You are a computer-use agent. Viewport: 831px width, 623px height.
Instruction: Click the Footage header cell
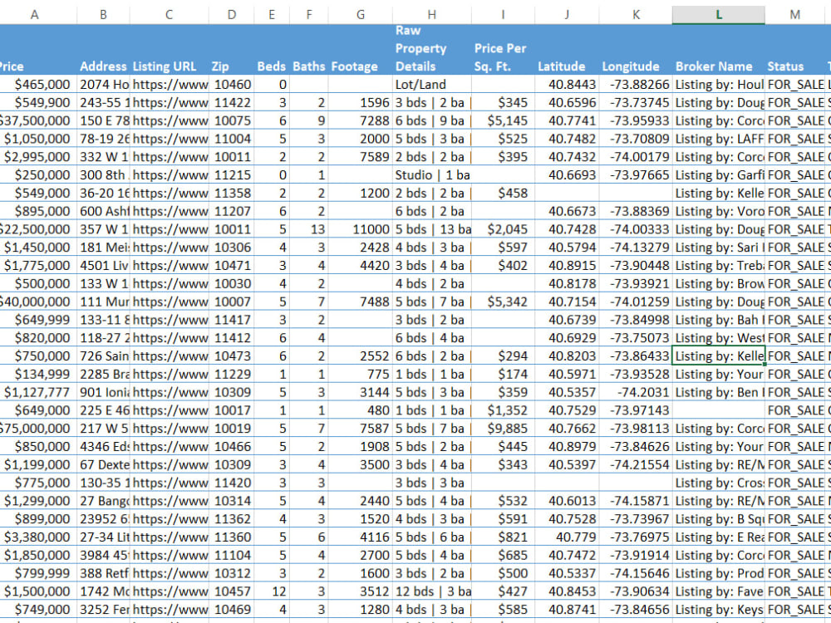(x=361, y=50)
